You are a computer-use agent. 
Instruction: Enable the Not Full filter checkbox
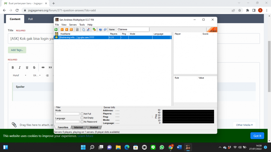[x=82, y=114]
